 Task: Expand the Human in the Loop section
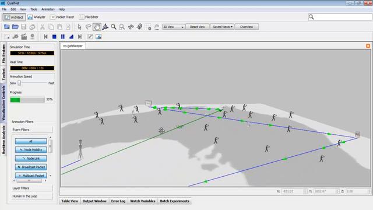(x=32, y=196)
